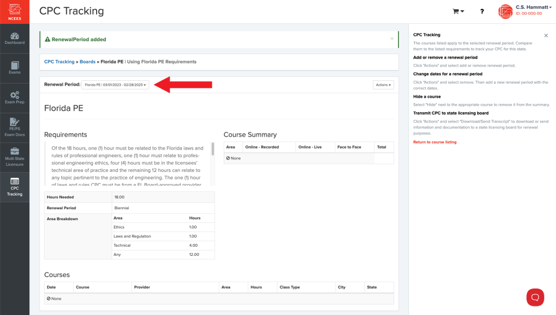Click the CPC Tracking breadcrumb link
This screenshot has height=315, width=556.
(x=59, y=61)
